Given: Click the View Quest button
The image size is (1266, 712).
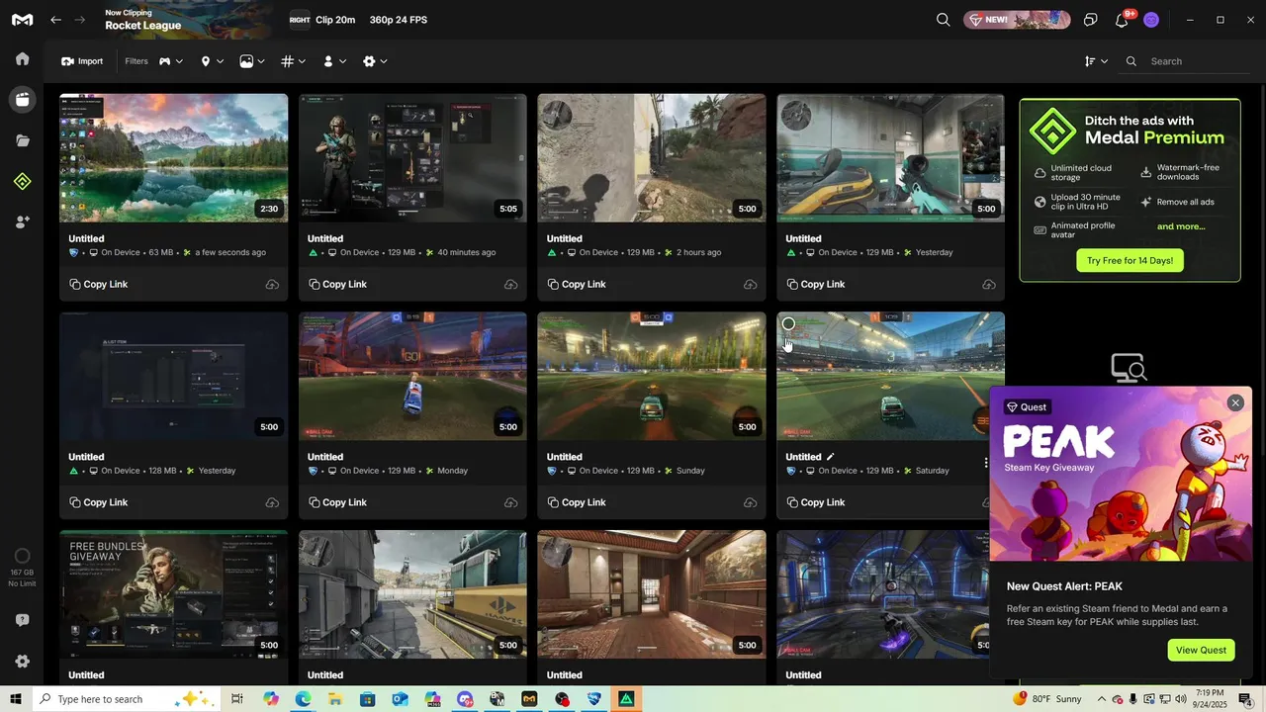Looking at the screenshot, I should (1201, 650).
